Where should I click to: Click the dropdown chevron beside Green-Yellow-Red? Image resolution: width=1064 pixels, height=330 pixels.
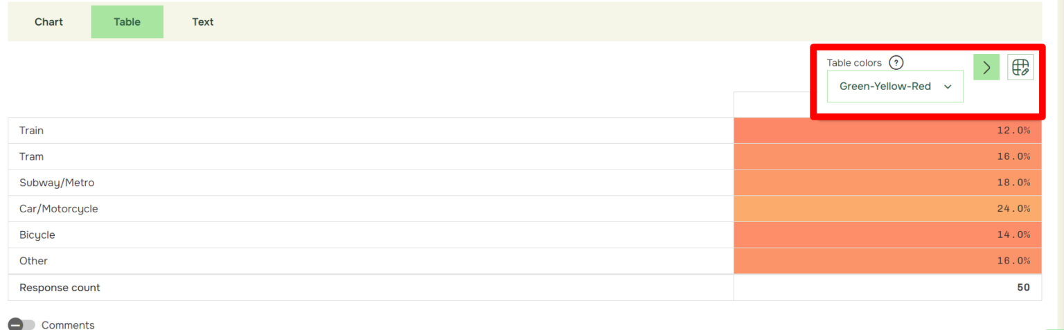pos(948,86)
